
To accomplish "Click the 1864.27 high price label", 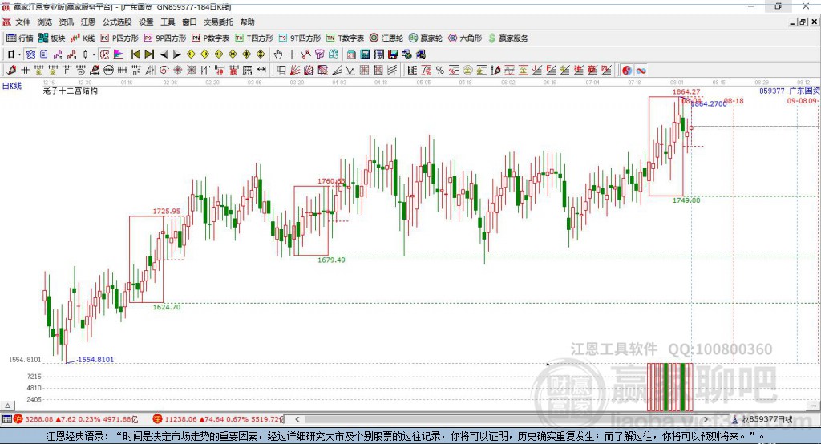I will pyautogui.click(x=686, y=91).
